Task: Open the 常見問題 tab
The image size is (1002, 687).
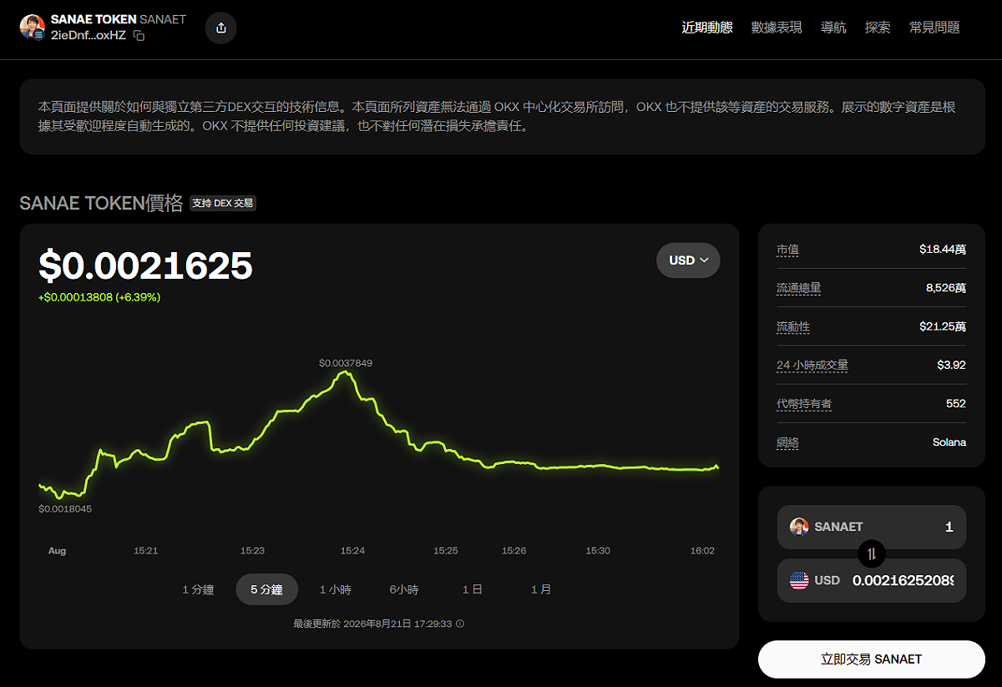Action: 934,28
